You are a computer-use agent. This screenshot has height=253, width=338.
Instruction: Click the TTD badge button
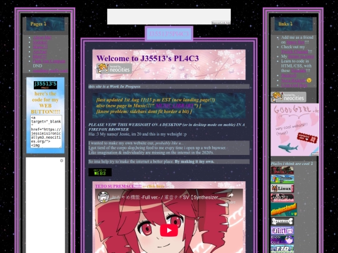point(282,249)
